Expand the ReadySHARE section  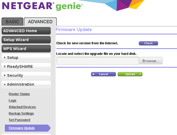tap(26, 67)
